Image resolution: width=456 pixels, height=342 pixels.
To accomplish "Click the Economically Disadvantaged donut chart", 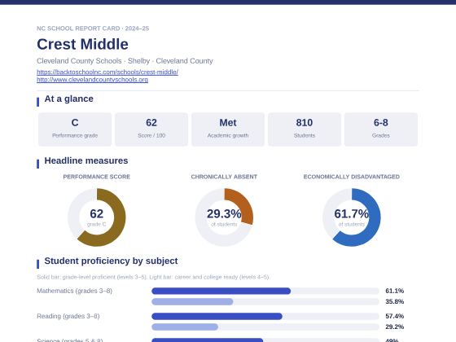I will (351, 217).
